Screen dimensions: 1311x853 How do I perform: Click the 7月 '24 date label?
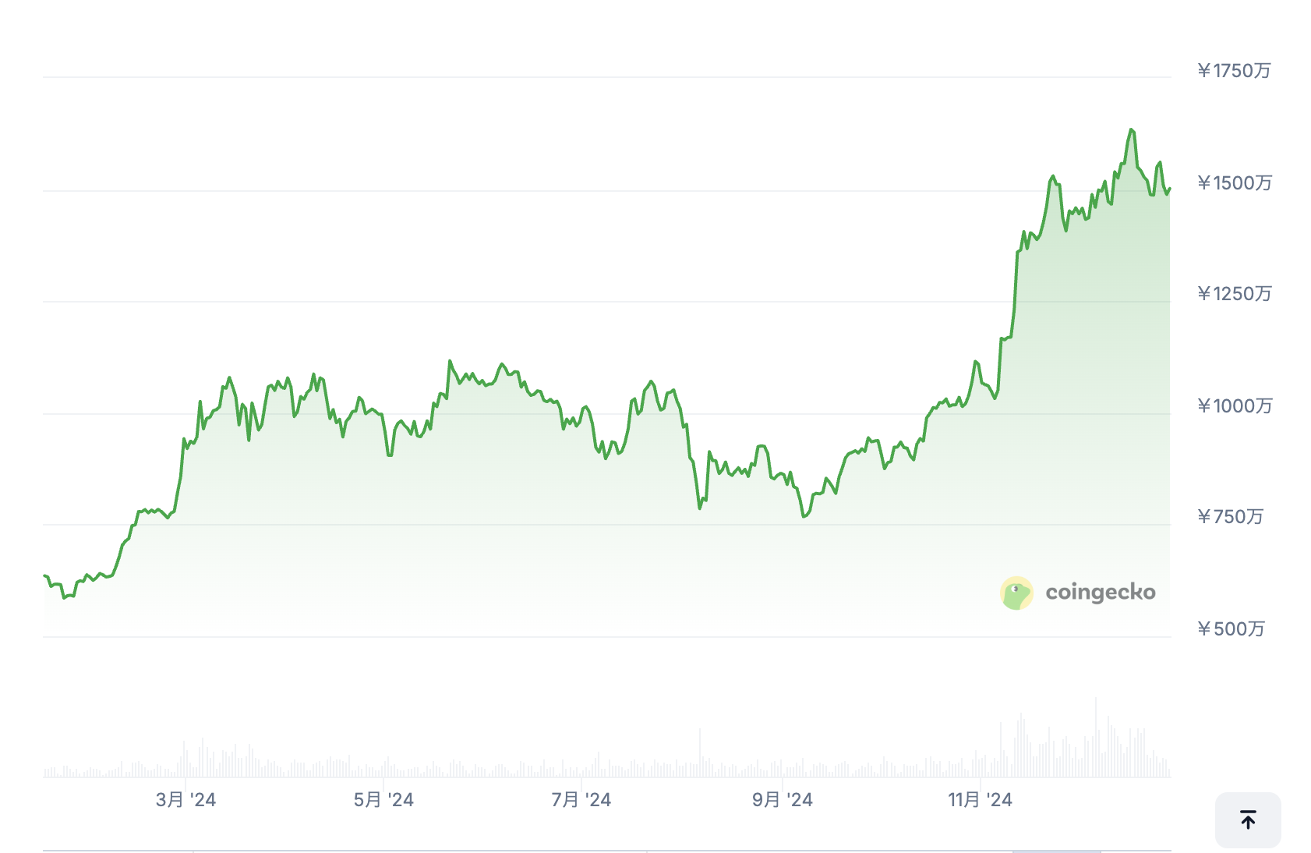point(581,800)
